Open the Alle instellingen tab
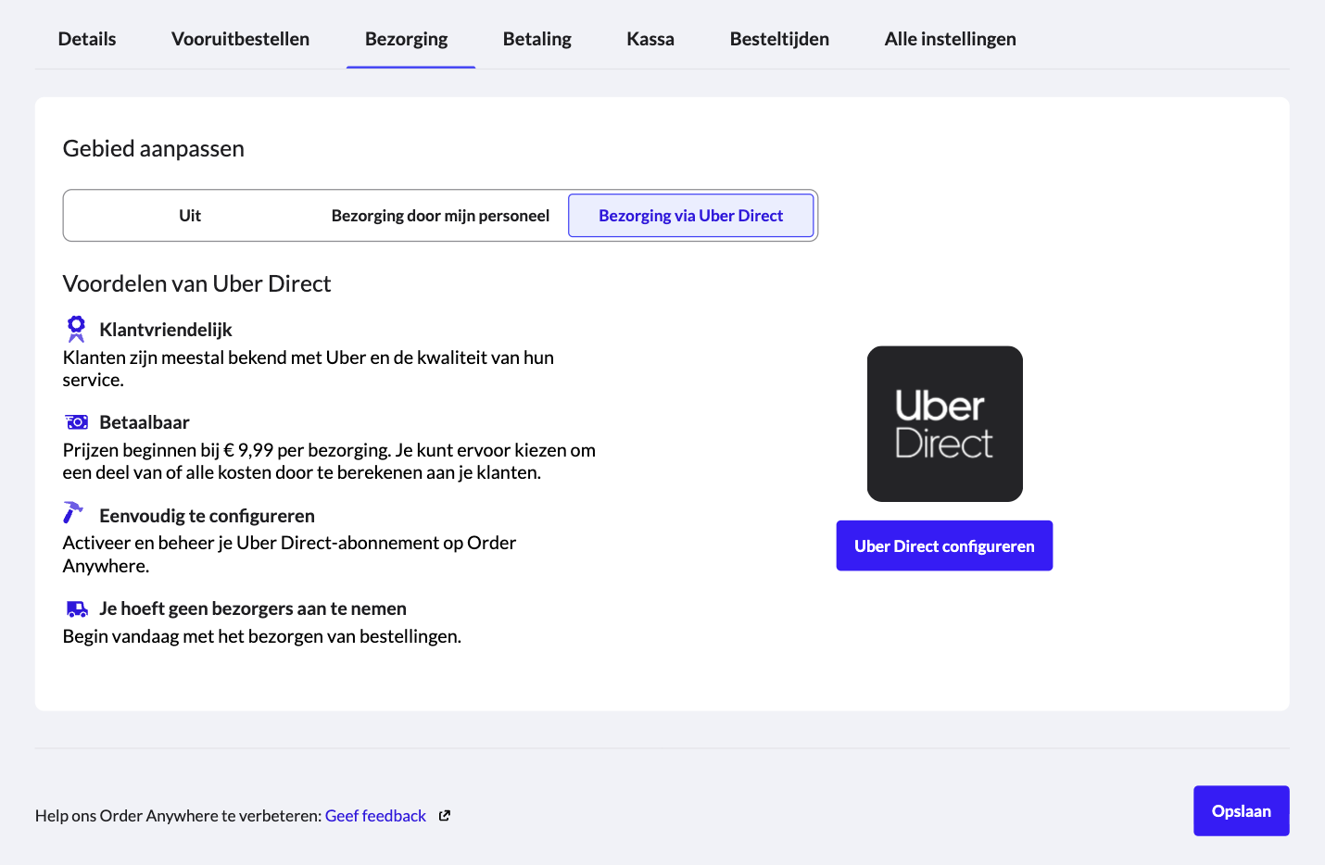The height and width of the screenshot is (865, 1325). point(951,39)
